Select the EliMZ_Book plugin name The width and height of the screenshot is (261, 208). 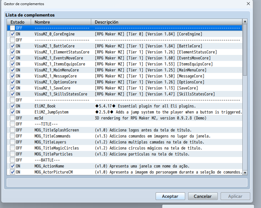click(x=45, y=106)
